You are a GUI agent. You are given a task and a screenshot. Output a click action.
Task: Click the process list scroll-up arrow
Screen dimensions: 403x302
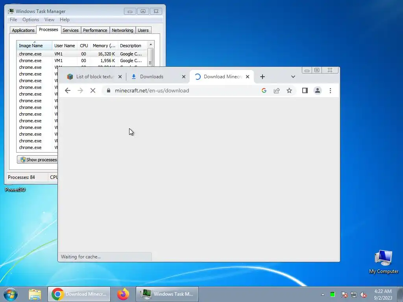(151, 44)
